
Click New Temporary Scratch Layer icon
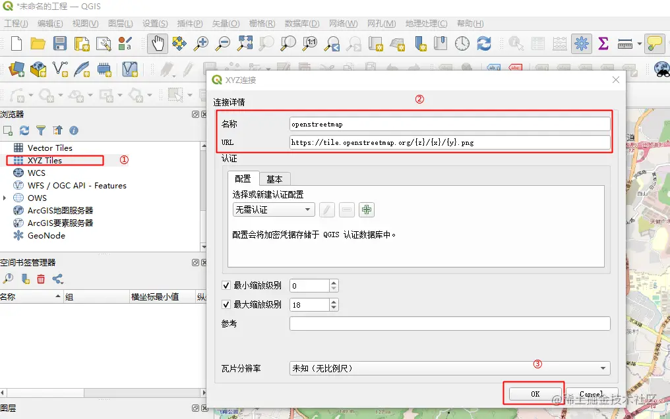click(104, 69)
